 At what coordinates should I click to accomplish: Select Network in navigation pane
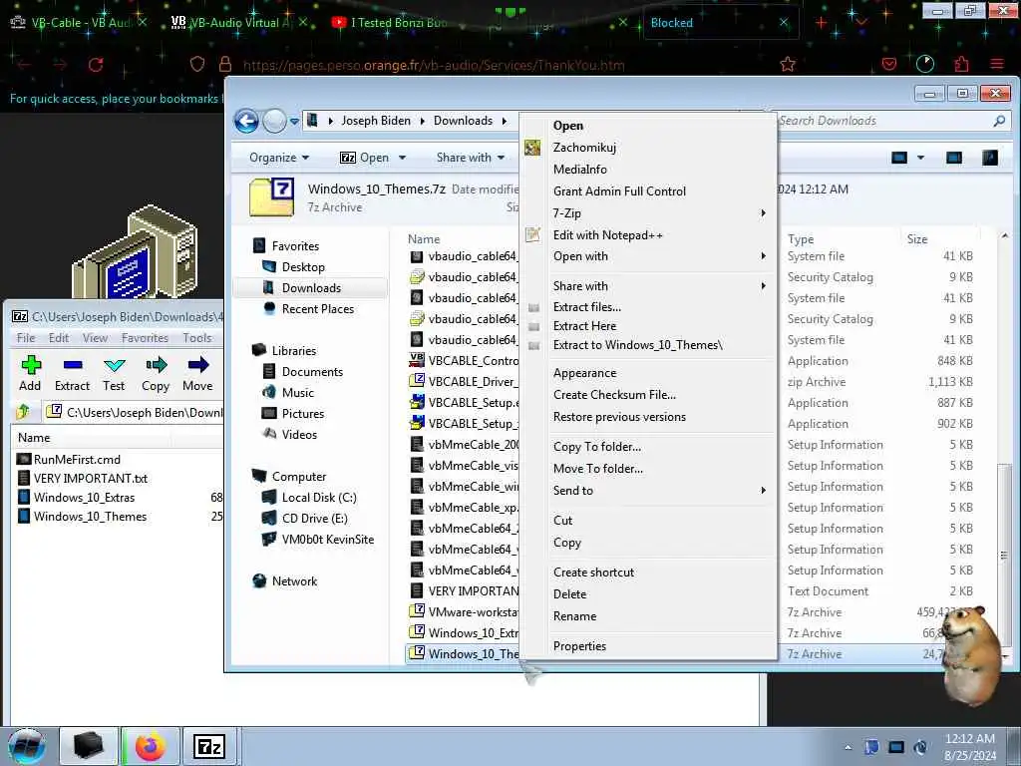(x=294, y=581)
